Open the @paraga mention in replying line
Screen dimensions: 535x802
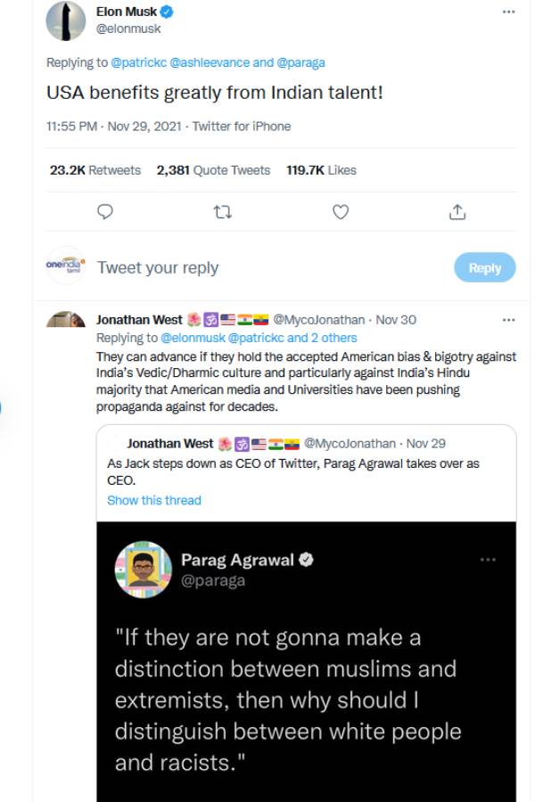[301, 62]
